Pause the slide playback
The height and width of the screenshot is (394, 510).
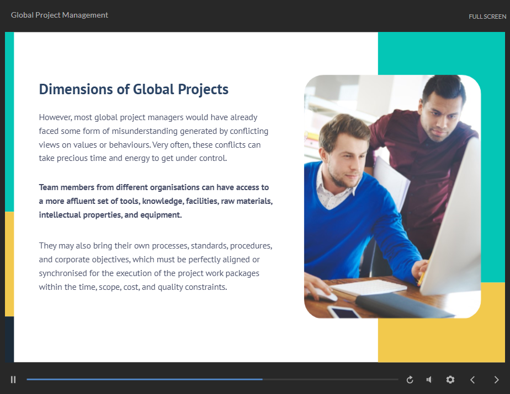(13, 380)
